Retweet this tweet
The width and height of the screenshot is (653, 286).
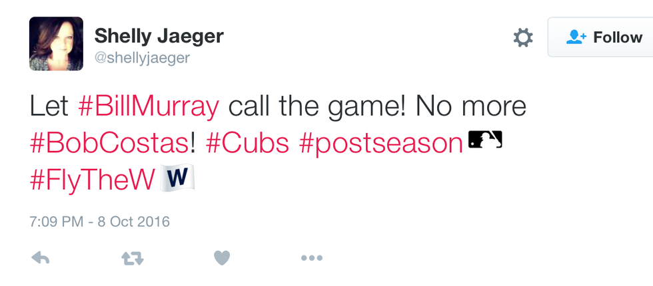(x=133, y=258)
